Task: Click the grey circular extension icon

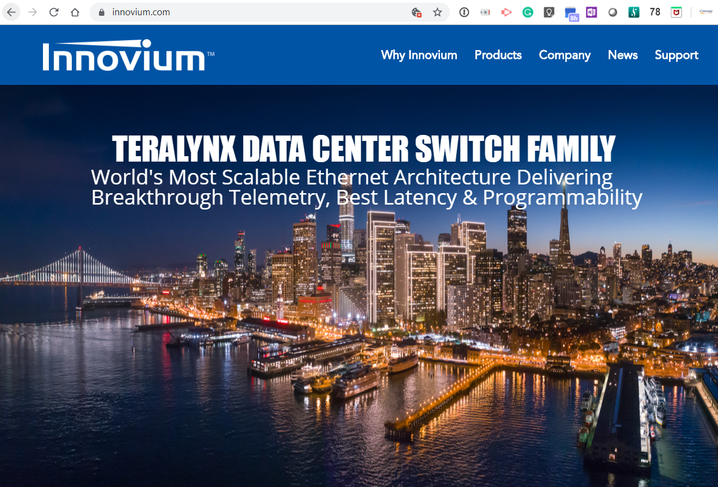Action: point(613,12)
